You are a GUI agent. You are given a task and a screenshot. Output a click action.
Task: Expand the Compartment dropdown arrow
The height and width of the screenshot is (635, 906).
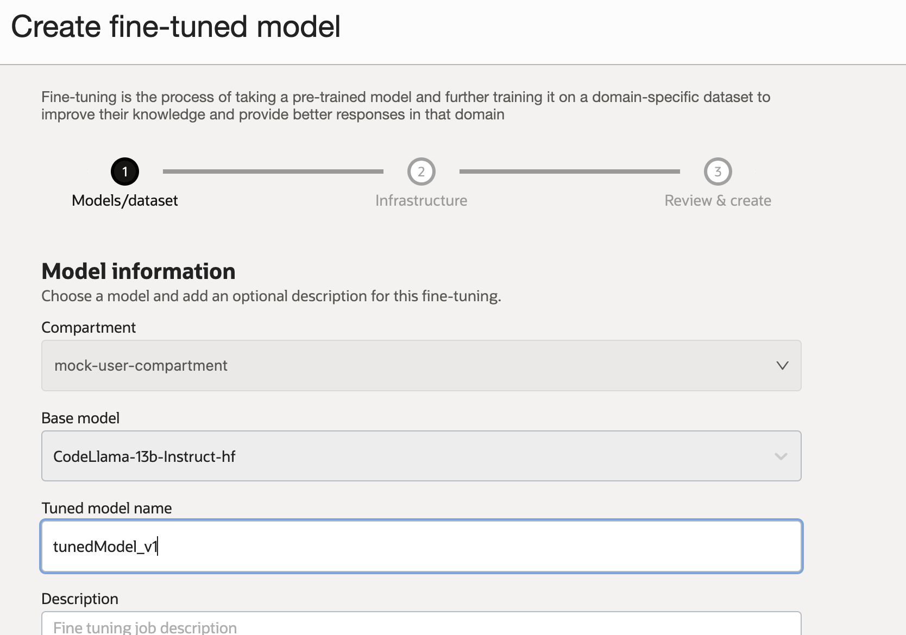[782, 365]
